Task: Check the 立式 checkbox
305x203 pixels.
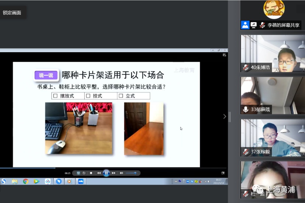Action: [121, 96]
